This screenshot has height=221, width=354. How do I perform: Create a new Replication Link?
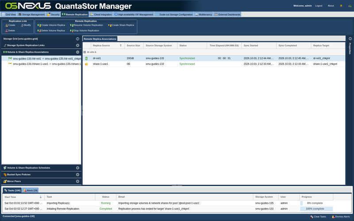(10, 25)
